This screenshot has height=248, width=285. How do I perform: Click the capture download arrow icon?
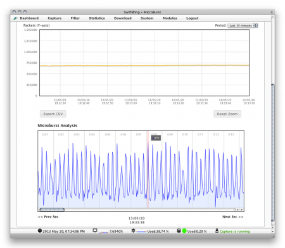(x=217, y=230)
